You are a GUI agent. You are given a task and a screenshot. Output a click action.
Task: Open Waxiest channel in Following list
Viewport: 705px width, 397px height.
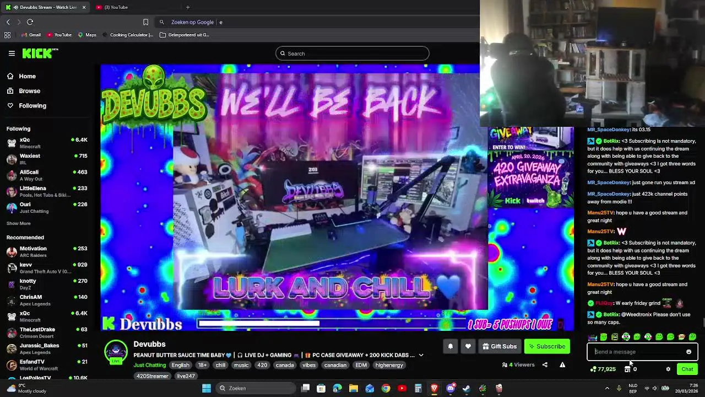47,159
